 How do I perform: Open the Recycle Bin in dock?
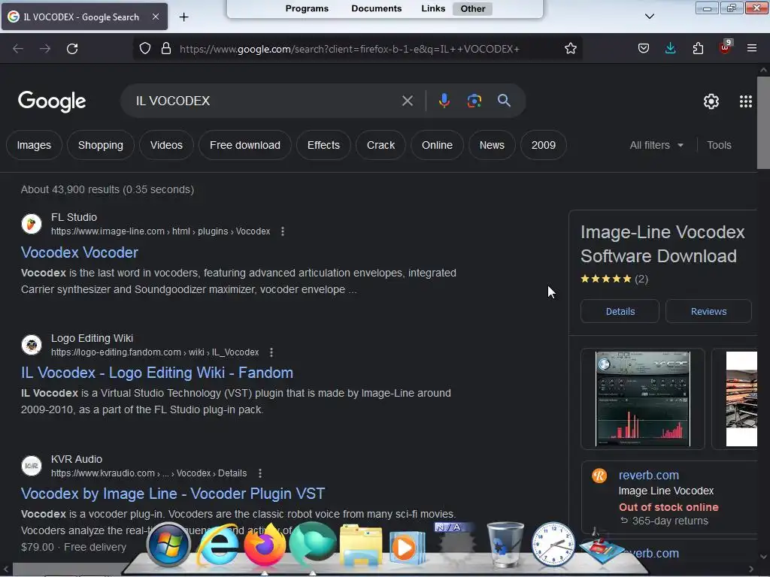tap(505, 545)
